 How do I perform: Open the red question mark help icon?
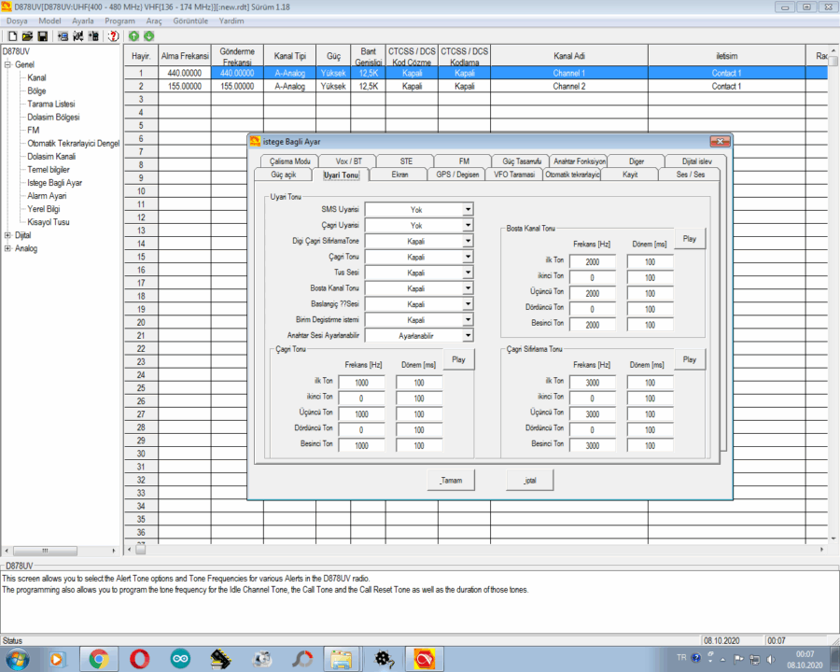(x=113, y=35)
